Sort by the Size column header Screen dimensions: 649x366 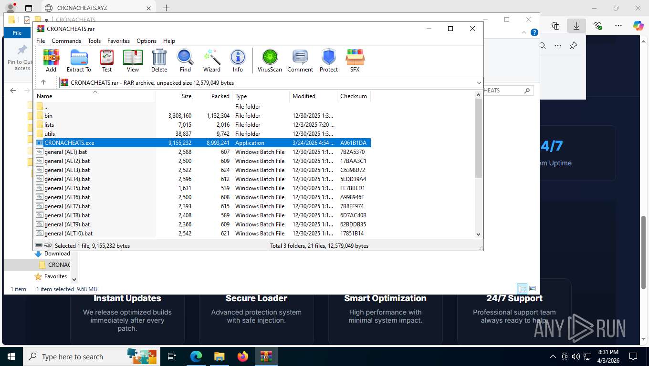point(175,96)
